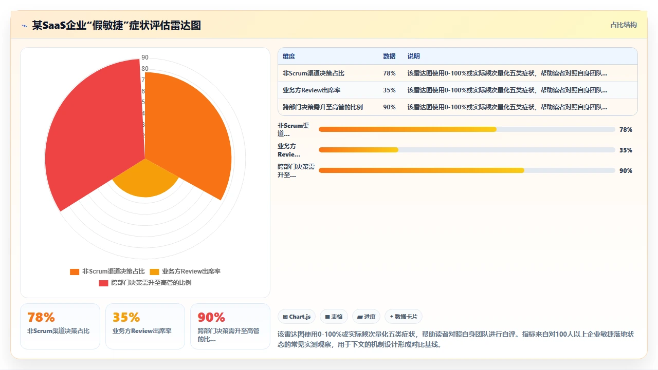
Task: Click the 维度 column header
Action: click(289, 56)
